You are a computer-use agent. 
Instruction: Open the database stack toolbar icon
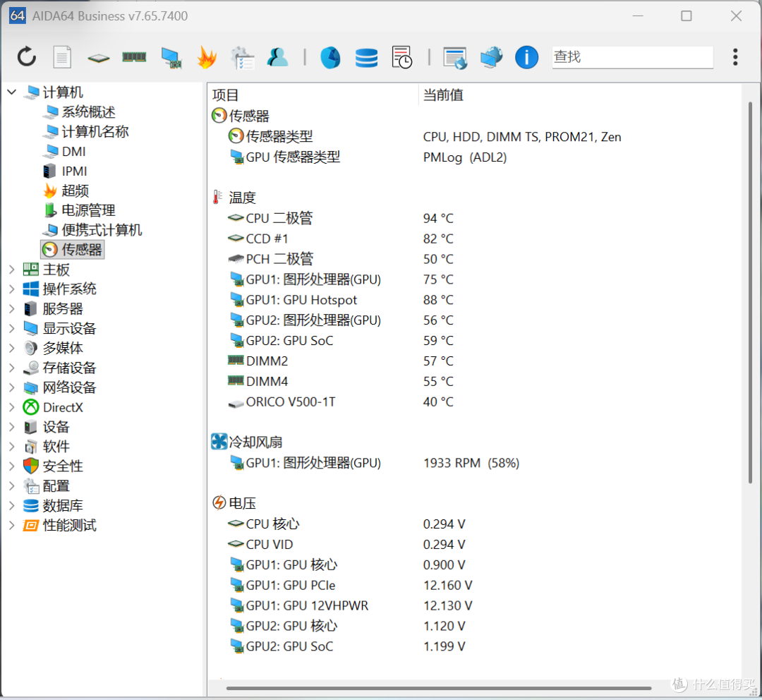point(366,58)
